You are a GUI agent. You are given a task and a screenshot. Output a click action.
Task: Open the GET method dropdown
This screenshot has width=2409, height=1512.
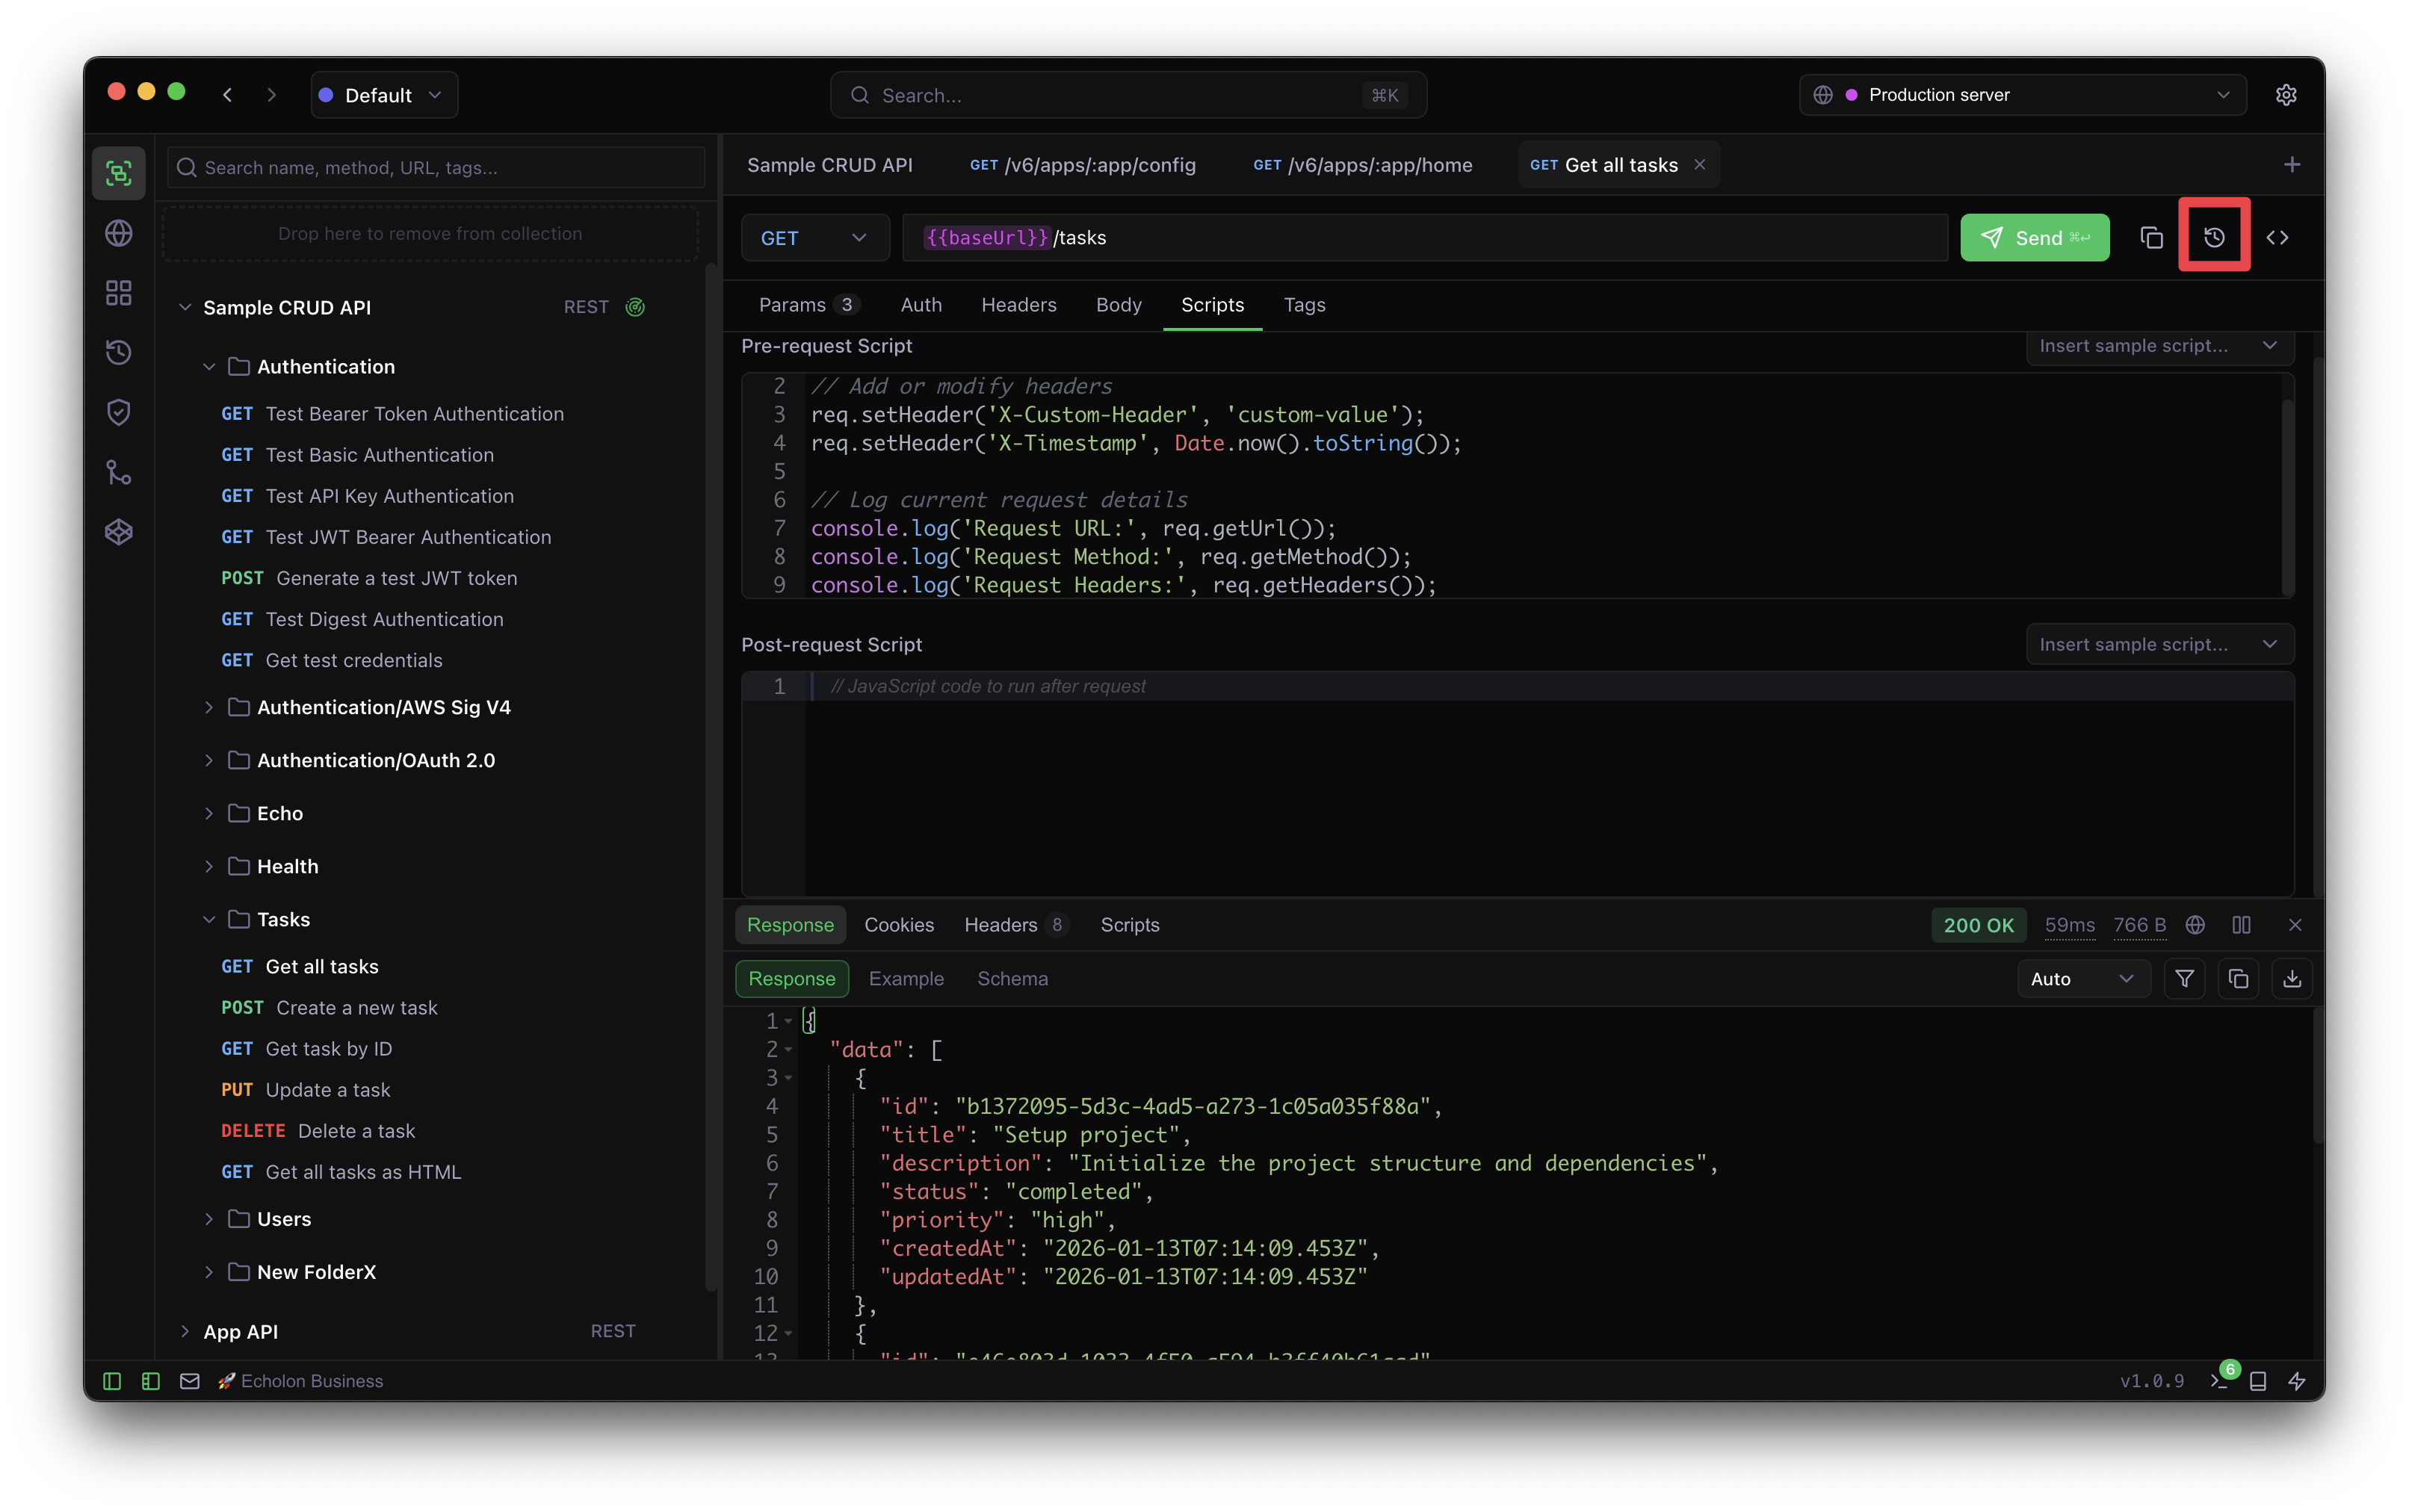pos(814,238)
